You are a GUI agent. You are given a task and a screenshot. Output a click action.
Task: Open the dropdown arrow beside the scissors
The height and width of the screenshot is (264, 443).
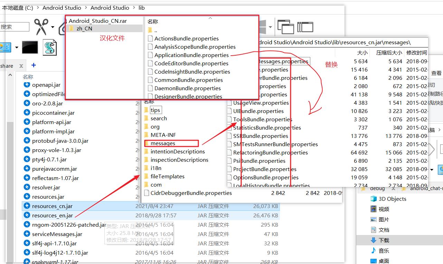[x=53, y=27]
